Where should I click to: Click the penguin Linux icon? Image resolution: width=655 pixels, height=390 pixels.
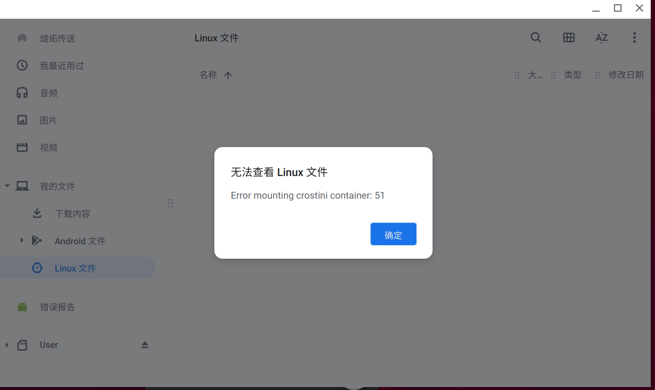click(37, 268)
